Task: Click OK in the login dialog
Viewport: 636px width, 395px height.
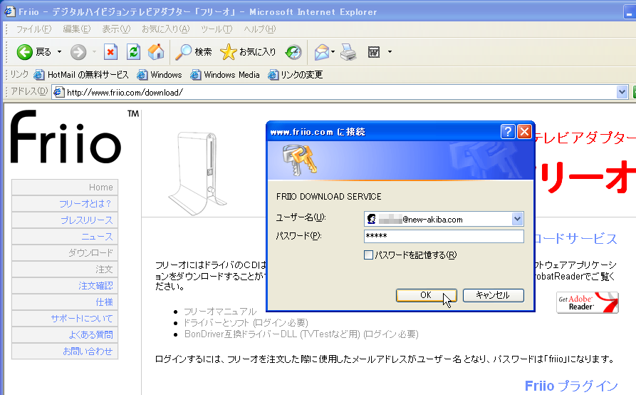Action: [x=427, y=295]
